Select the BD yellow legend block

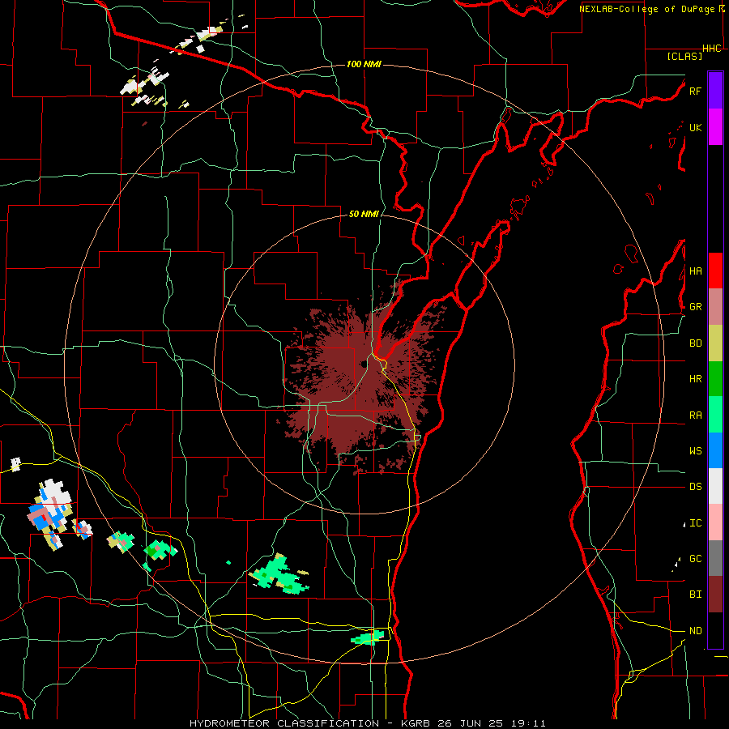pyautogui.click(x=715, y=343)
